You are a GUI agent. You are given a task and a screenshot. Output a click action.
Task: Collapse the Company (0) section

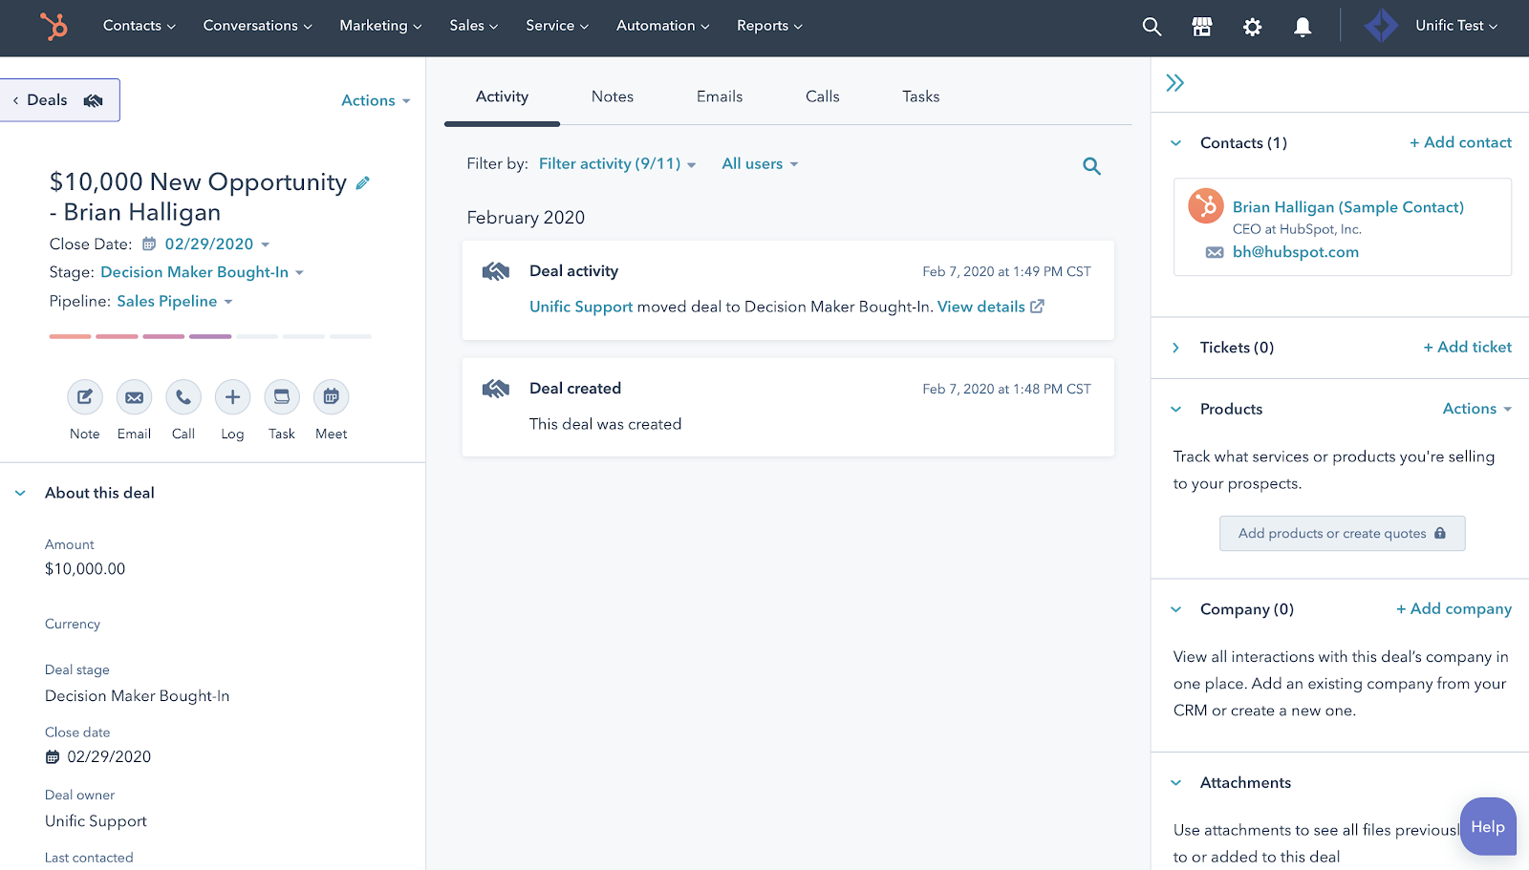tap(1176, 609)
